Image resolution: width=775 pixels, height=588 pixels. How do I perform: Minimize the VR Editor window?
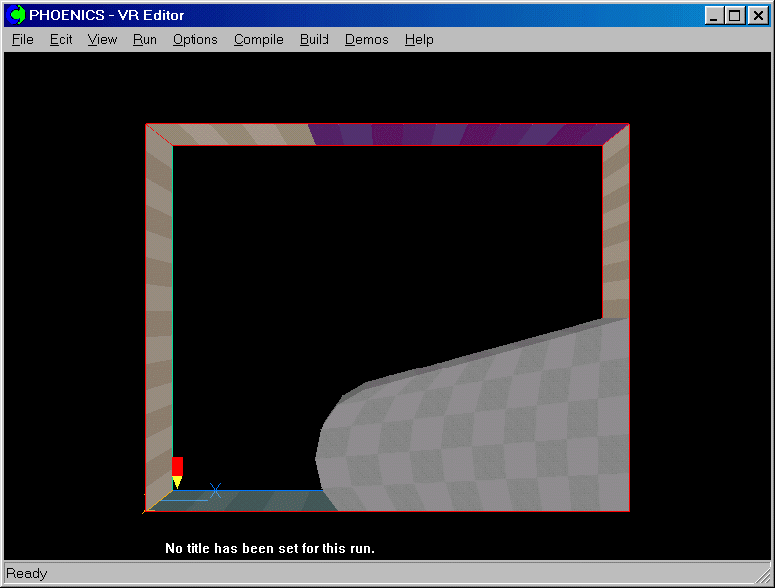[x=713, y=15]
